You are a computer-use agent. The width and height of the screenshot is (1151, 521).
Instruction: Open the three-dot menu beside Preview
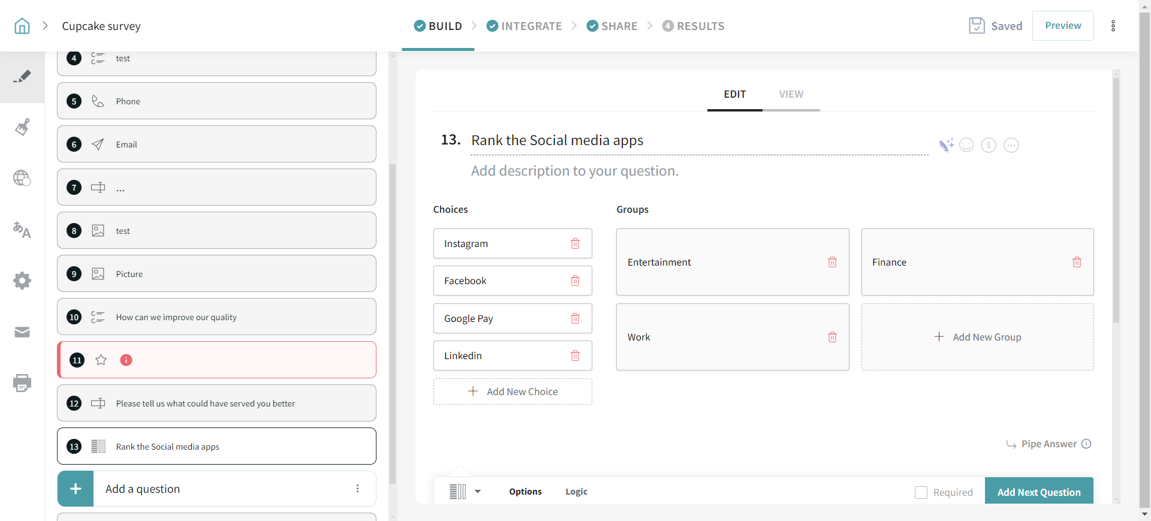click(x=1113, y=26)
